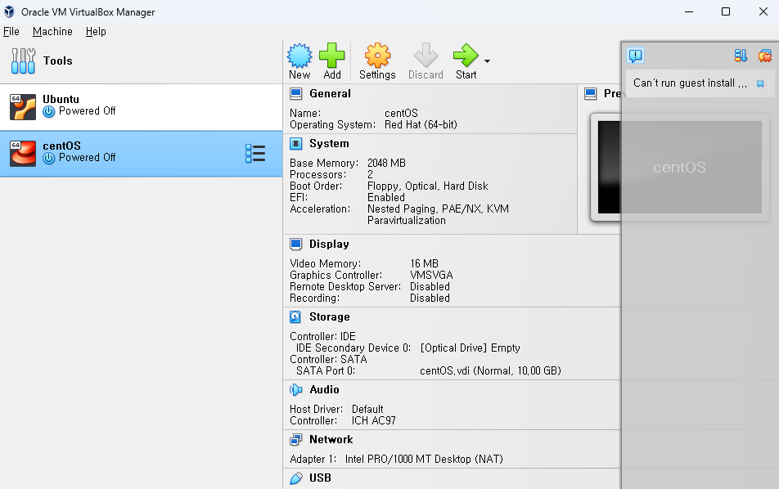This screenshot has width=779, height=489.
Task: Click the centOS preview thumbnail
Action: 680,168
